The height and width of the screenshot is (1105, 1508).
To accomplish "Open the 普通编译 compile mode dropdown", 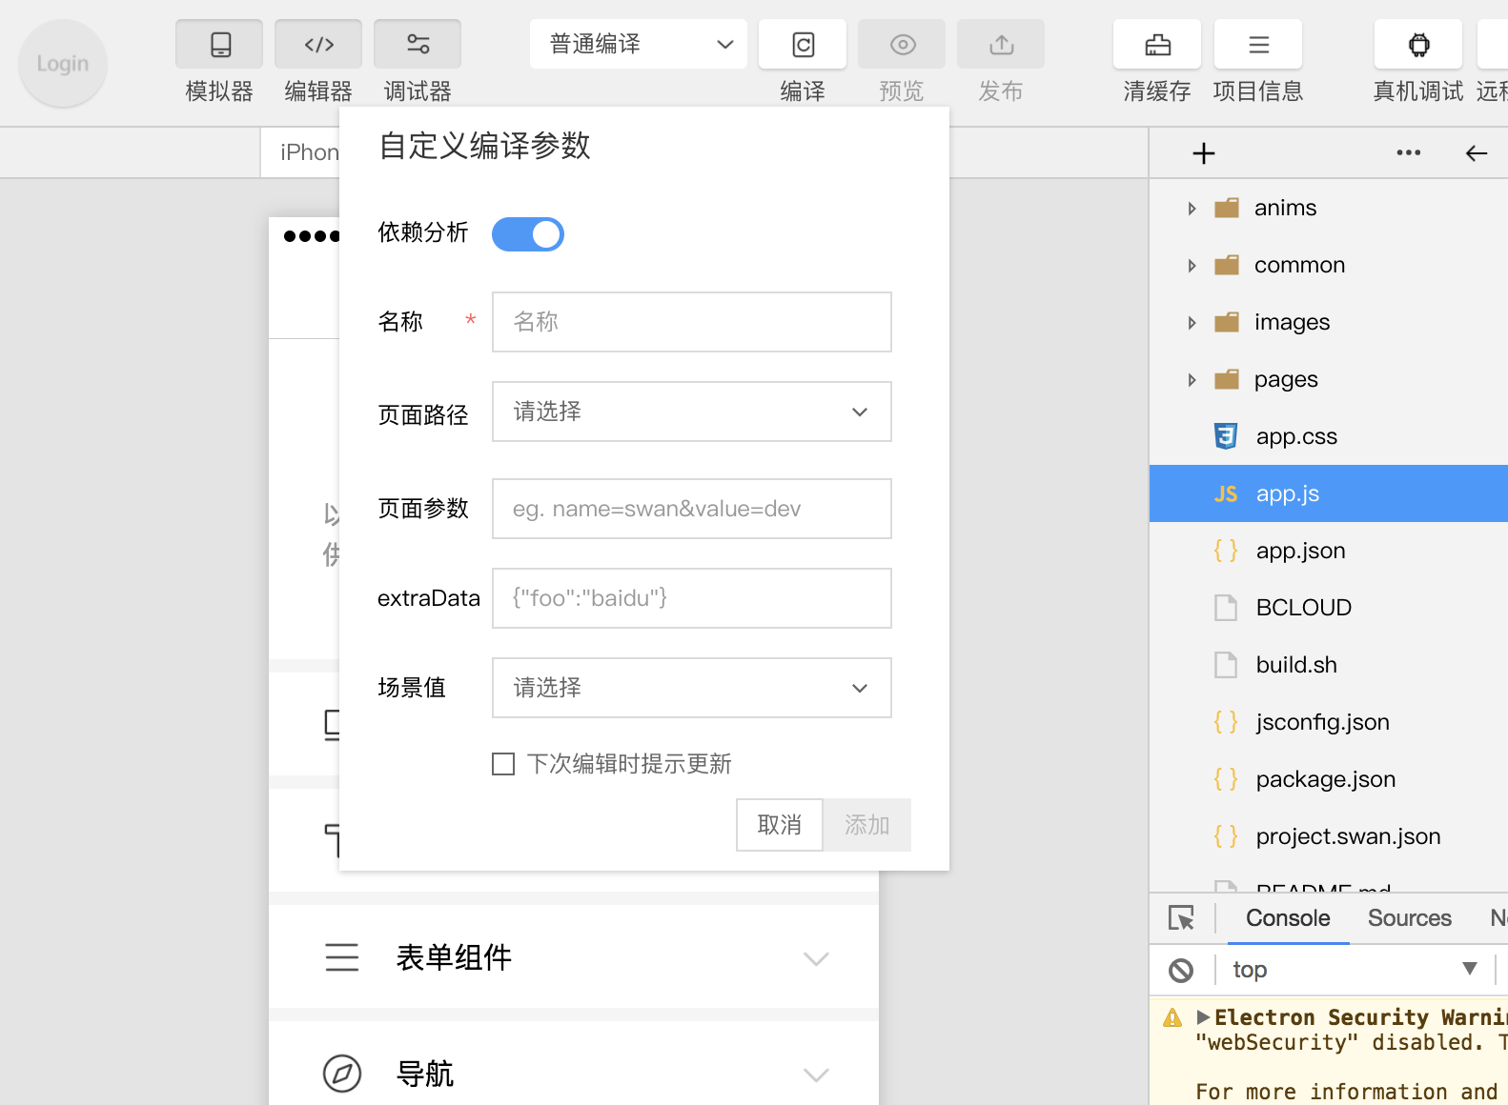I will tap(639, 45).
